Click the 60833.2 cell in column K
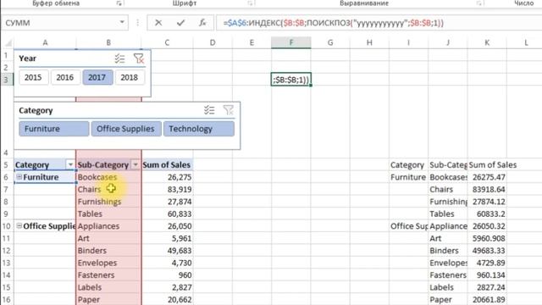This screenshot has width=542, height=305. tap(487, 213)
